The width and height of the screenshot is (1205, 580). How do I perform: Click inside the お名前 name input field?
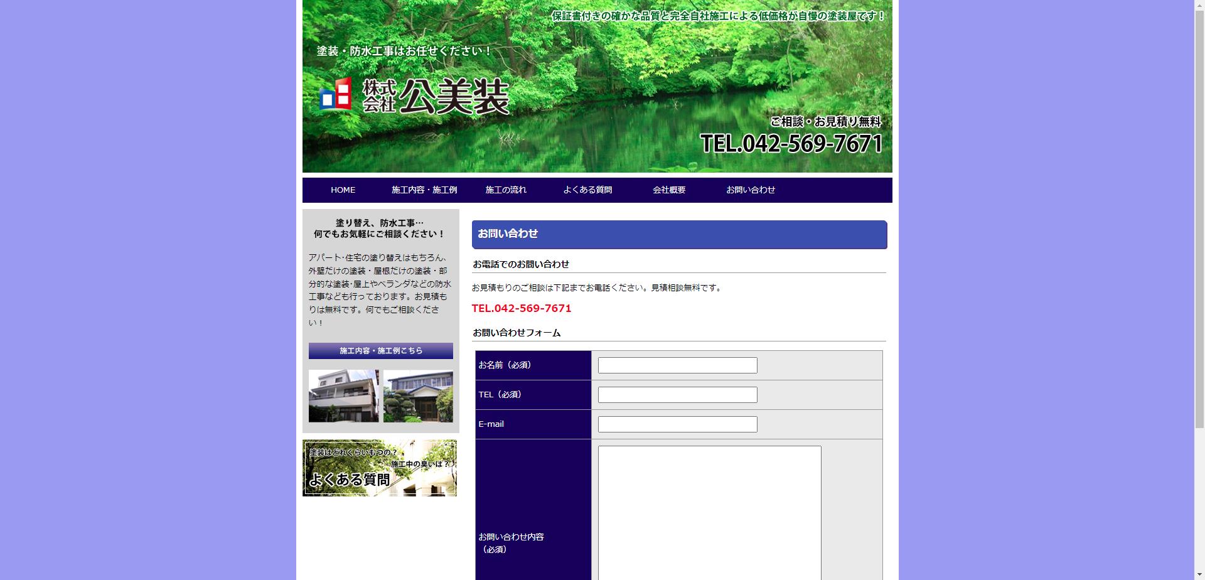pyautogui.click(x=677, y=365)
